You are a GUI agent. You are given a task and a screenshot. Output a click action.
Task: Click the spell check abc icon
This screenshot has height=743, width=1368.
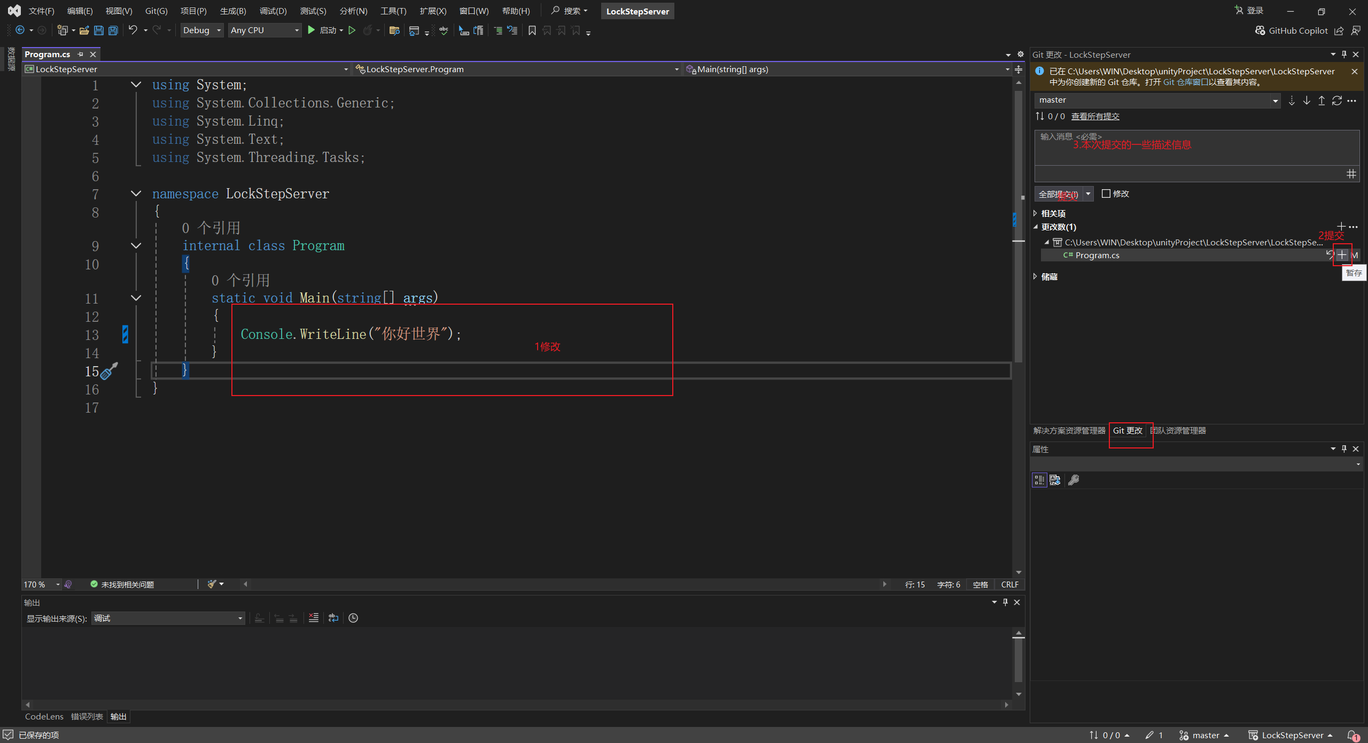444,30
